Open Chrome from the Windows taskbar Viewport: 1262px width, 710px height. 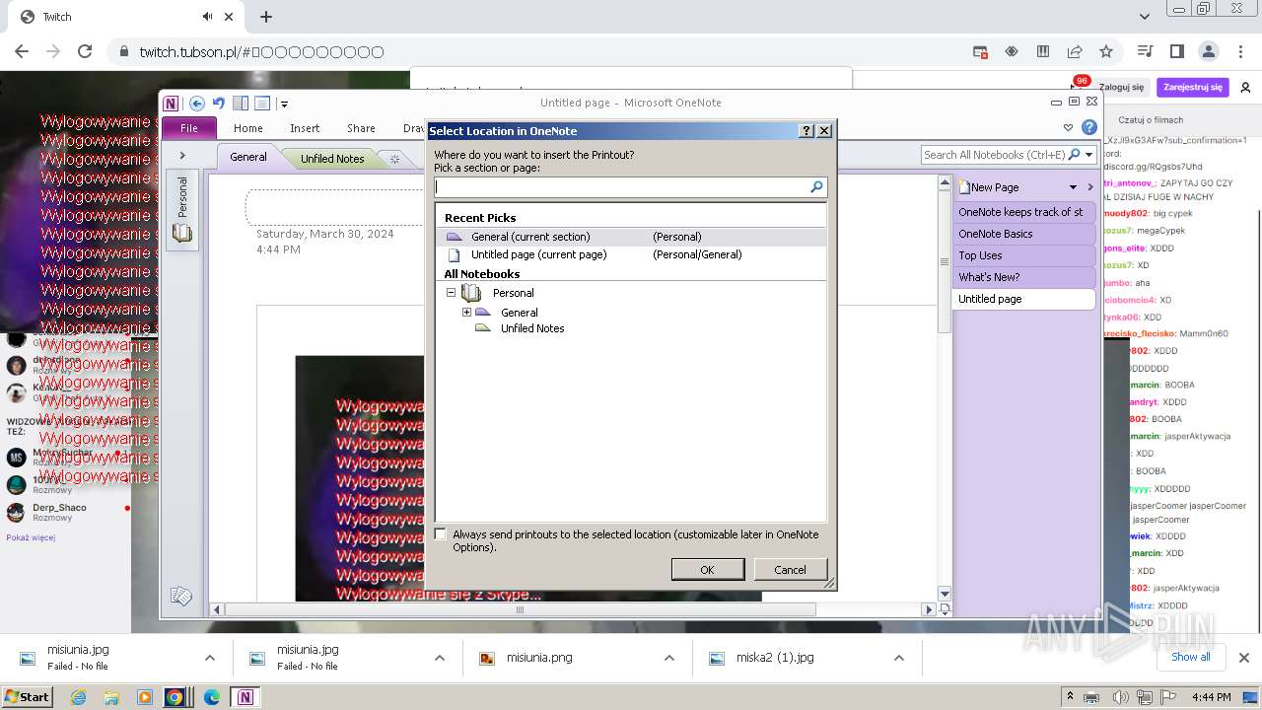[x=175, y=697]
